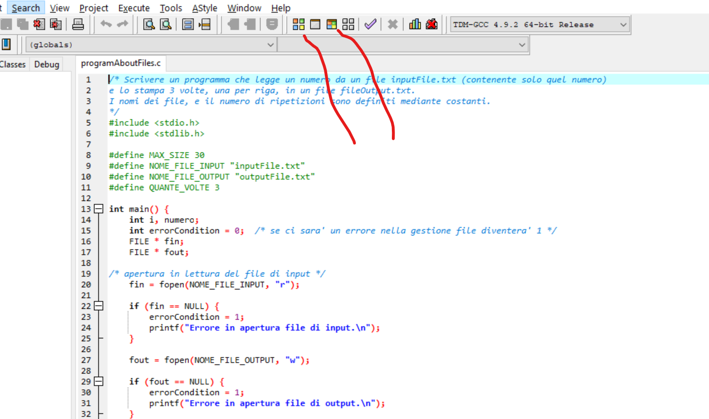Click the Replace magnifier icon
The image size is (709, 419).
click(x=166, y=24)
